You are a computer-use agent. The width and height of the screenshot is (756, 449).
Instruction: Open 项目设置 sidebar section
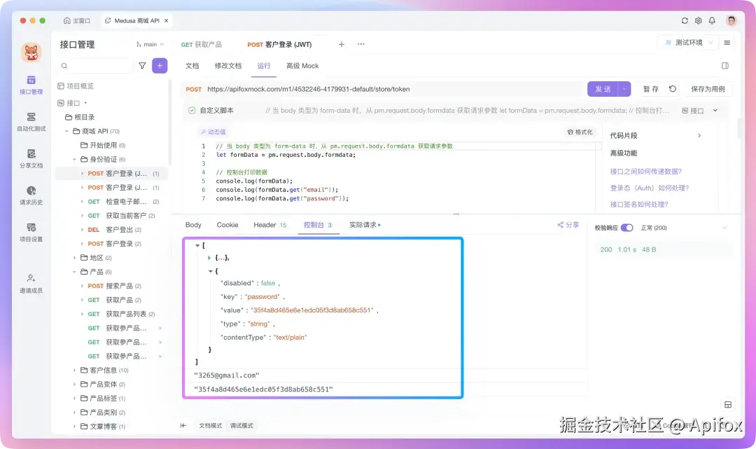pyautogui.click(x=31, y=232)
